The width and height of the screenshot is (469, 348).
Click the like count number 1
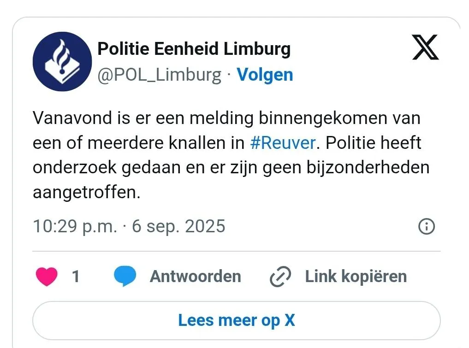click(76, 276)
